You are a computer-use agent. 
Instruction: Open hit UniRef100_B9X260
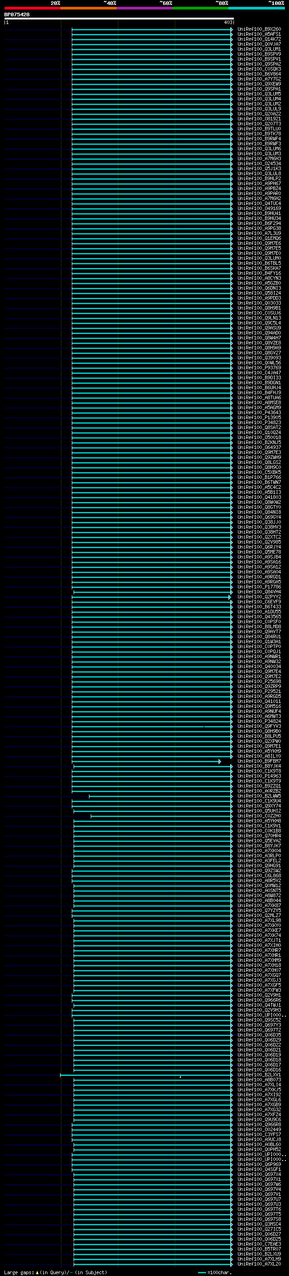(259, 29)
